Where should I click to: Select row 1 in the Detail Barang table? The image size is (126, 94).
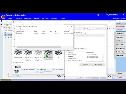8,35
